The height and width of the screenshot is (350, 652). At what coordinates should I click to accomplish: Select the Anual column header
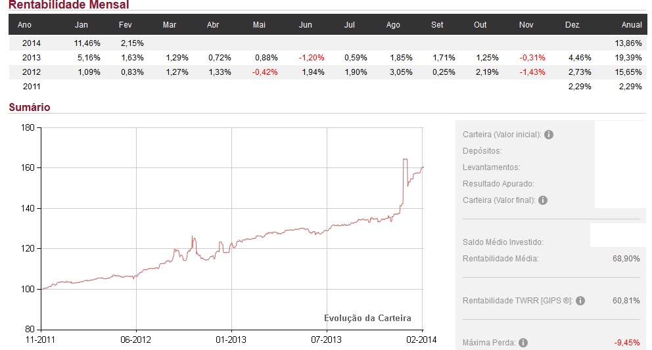(632, 25)
